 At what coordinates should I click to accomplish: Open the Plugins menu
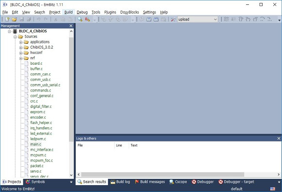click(110, 12)
